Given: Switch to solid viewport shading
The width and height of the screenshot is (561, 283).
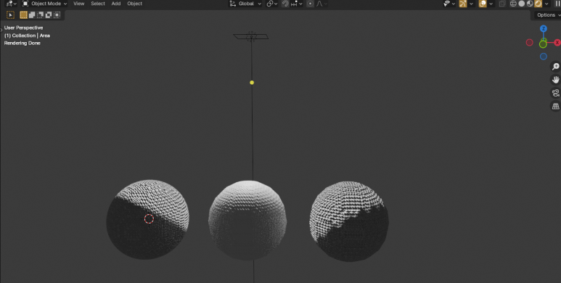Looking at the screenshot, I should click(x=521, y=4).
